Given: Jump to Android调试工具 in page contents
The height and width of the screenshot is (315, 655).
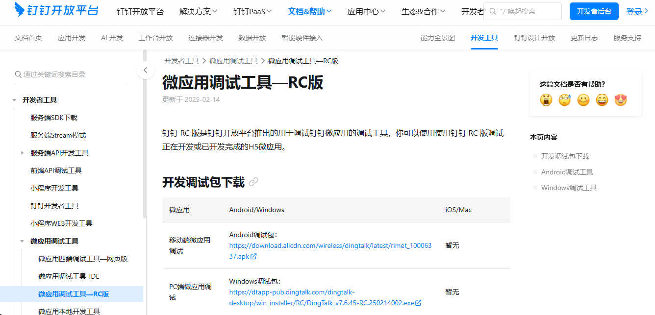Looking at the screenshot, I should (x=567, y=172).
